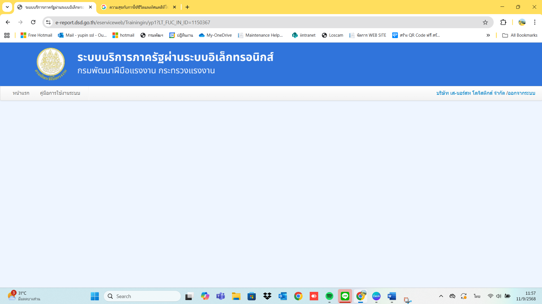The image size is (542, 304).
Task: Show hidden system tray icons
Action: point(441,296)
